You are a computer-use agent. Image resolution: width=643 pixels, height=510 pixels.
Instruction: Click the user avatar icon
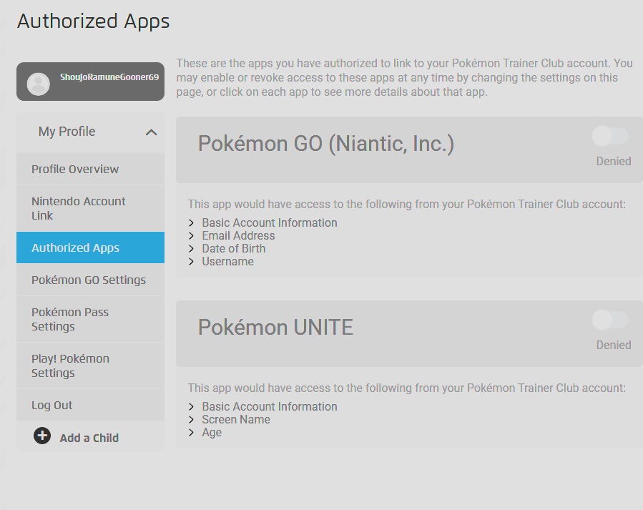pyautogui.click(x=38, y=84)
